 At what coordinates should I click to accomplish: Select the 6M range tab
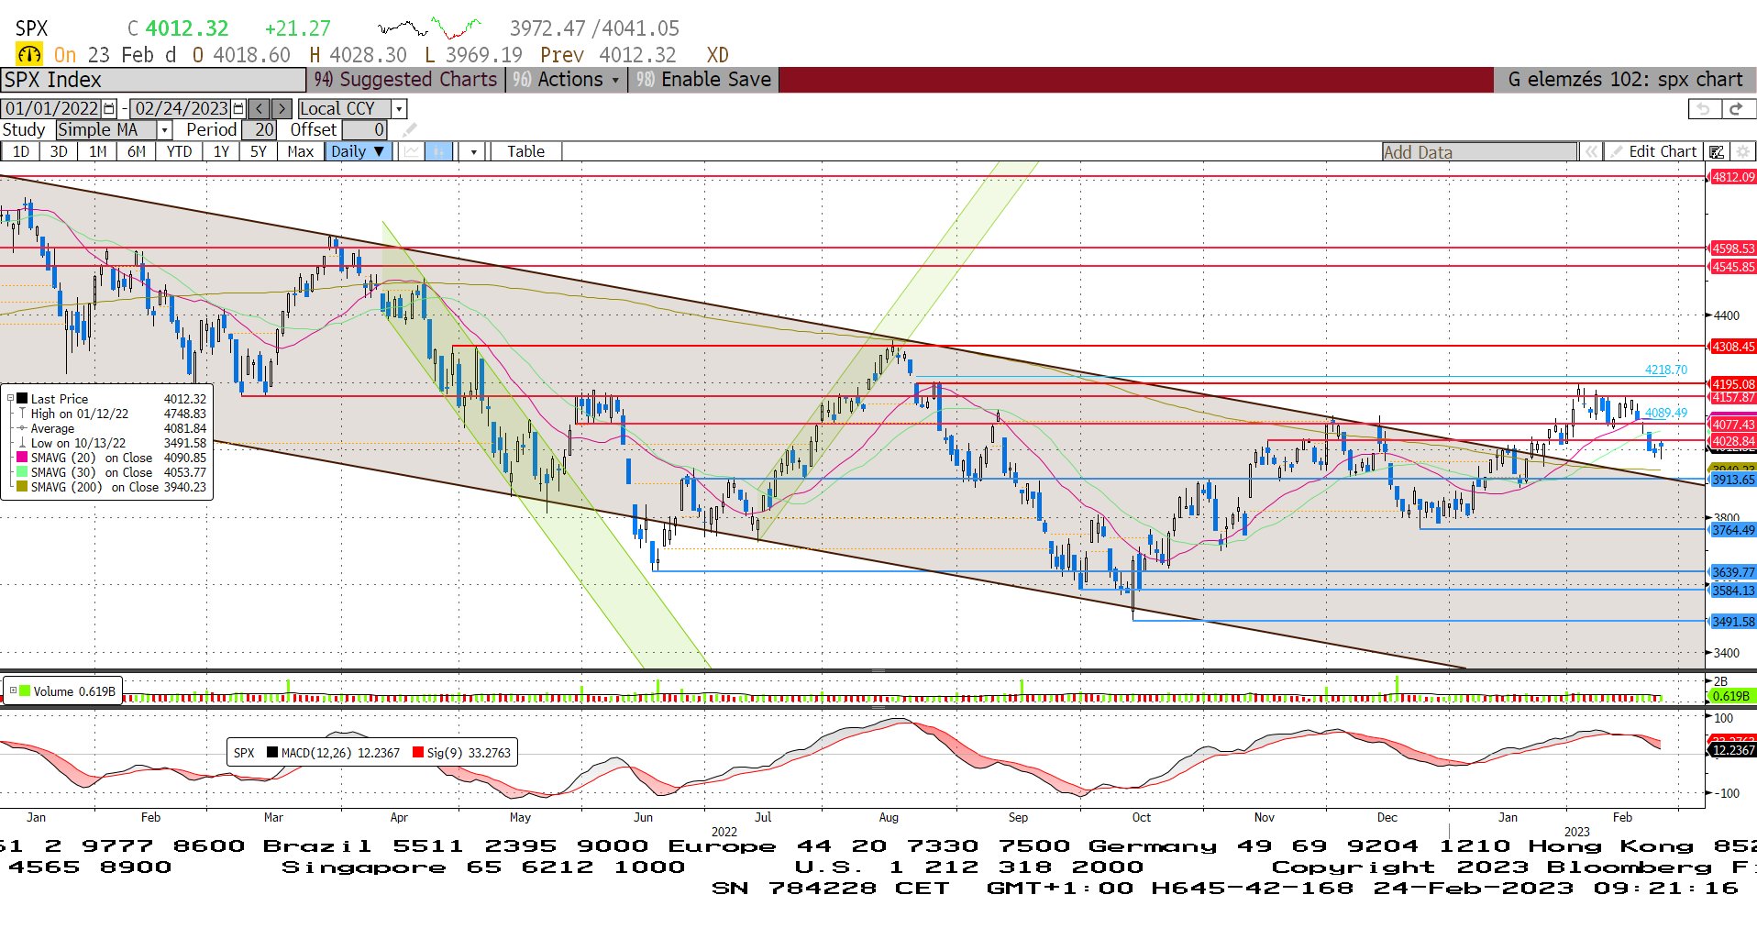pos(136,151)
